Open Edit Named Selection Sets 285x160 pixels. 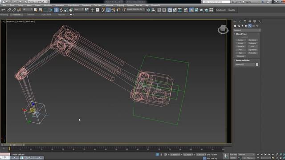point(124,10)
